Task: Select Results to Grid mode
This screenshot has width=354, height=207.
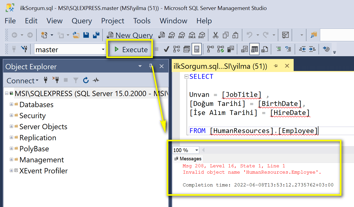Action: tap(254, 49)
